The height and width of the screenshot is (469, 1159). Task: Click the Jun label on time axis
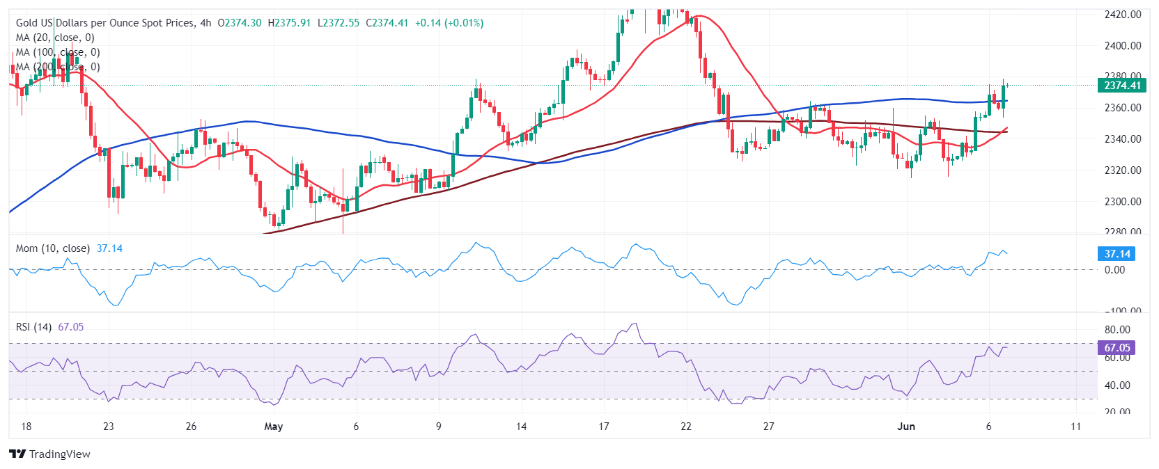(906, 426)
